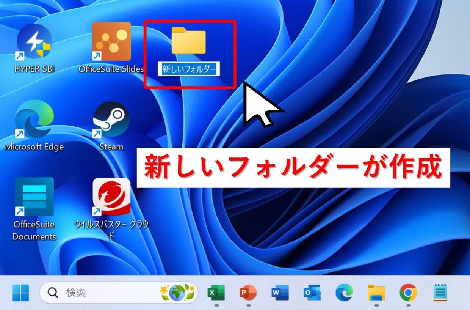Image resolution: width=470 pixels, height=310 pixels.
Task: Open Outlook from the taskbar
Action: click(312, 293)
